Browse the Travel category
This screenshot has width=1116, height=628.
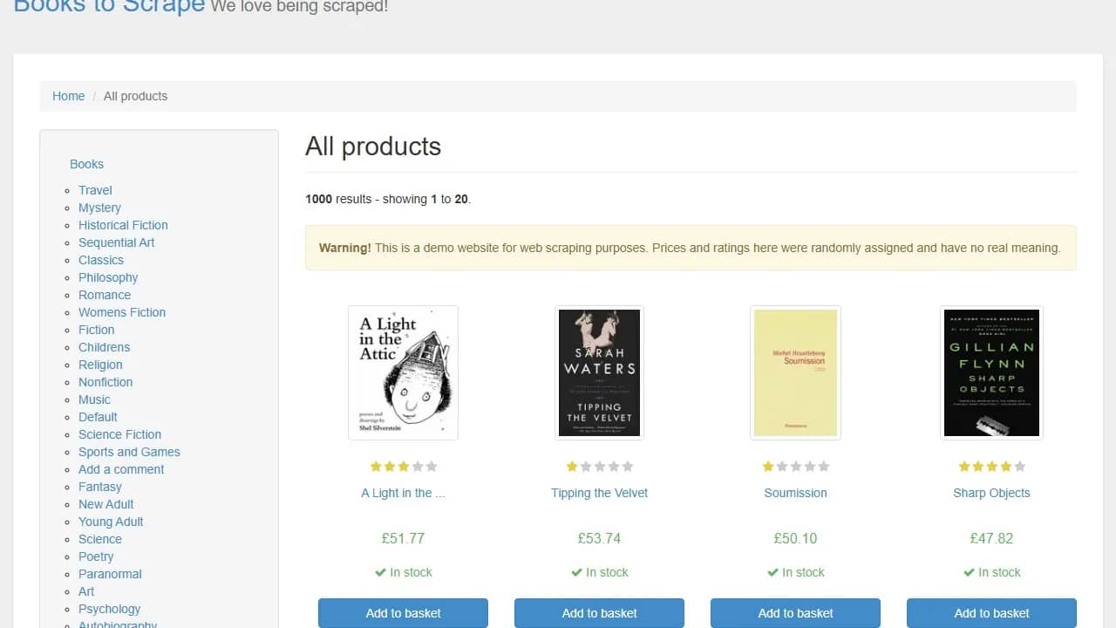[95, 190]
